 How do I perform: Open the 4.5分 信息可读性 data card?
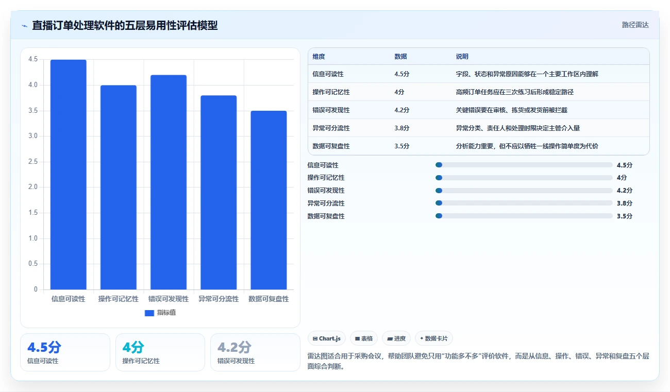[65, 352]
